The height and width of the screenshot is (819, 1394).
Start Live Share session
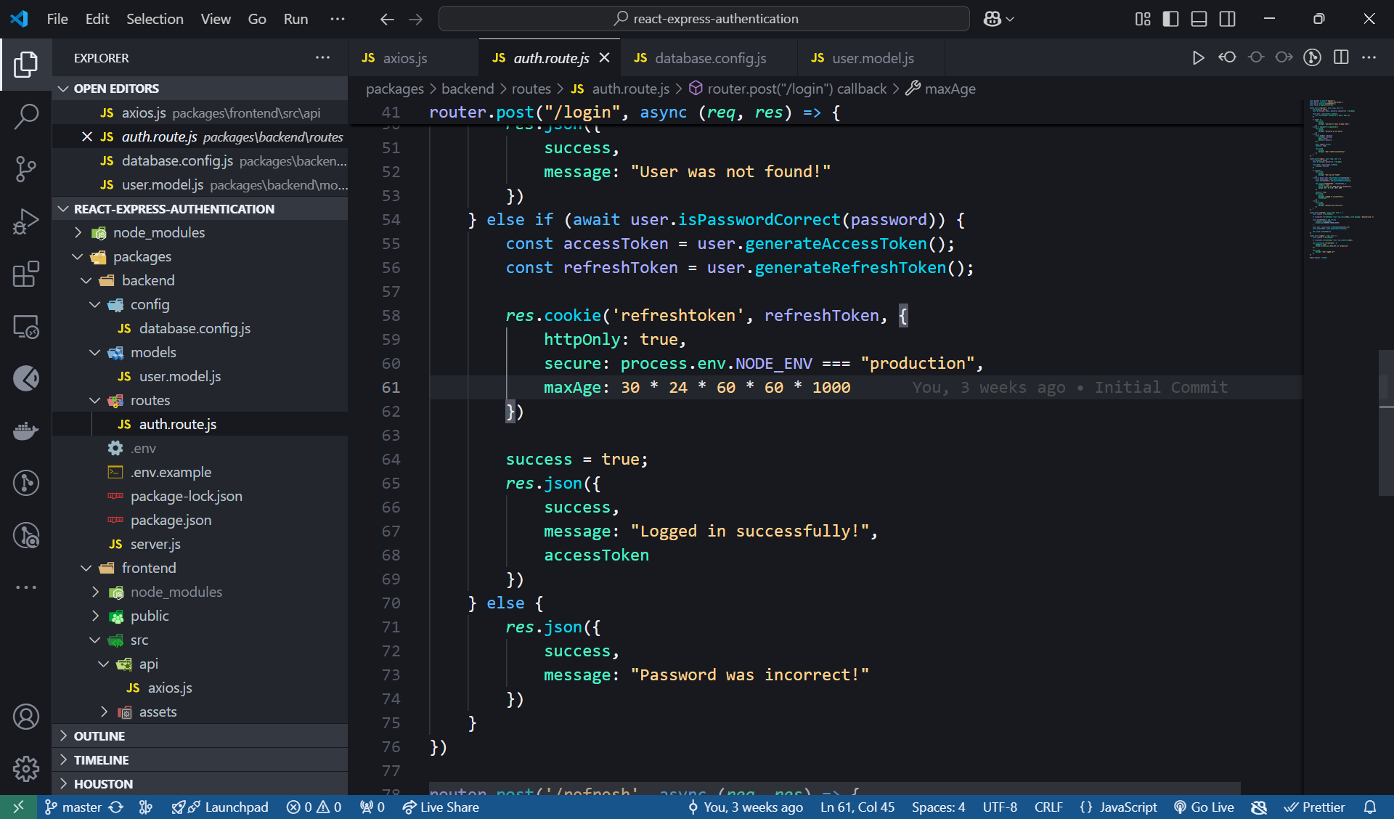(x=441, y=807)
